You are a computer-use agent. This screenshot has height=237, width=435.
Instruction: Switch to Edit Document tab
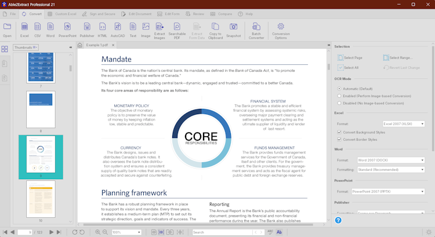(136, 14)
